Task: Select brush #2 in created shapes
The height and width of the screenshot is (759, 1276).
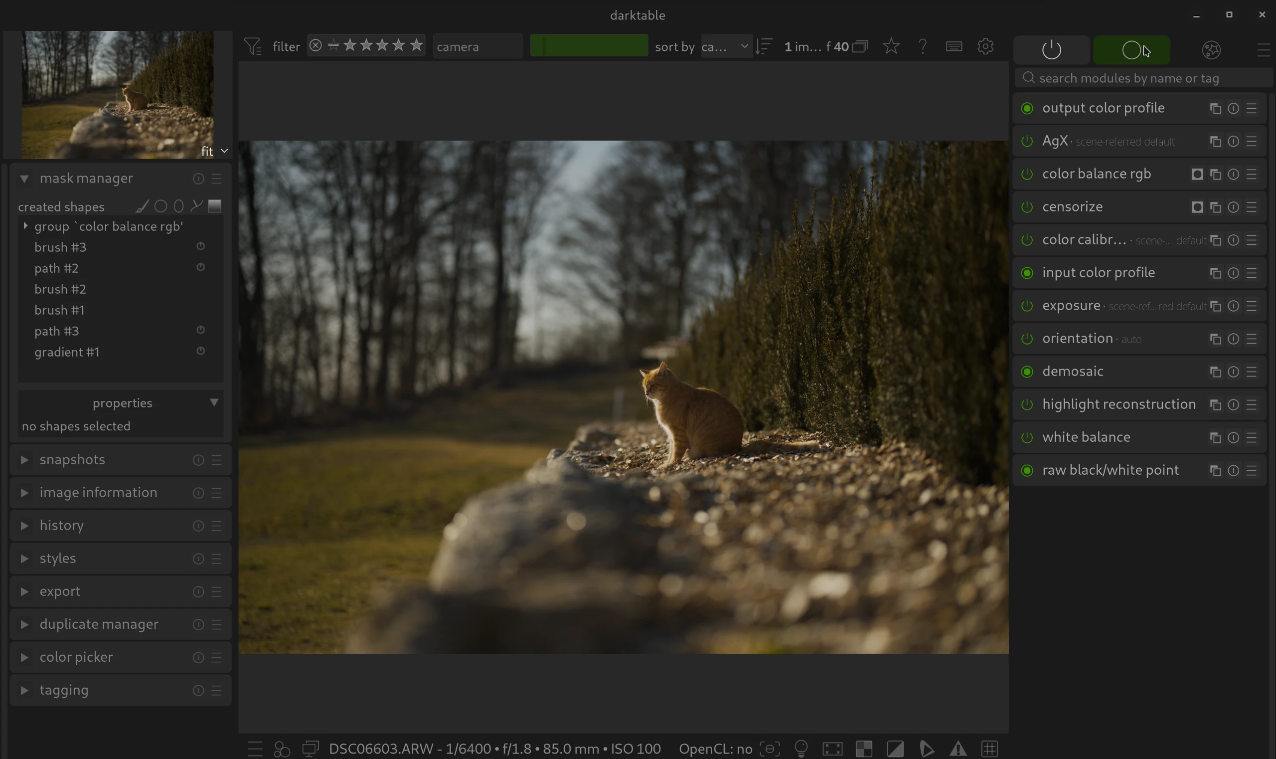Action: pos(60,289)
